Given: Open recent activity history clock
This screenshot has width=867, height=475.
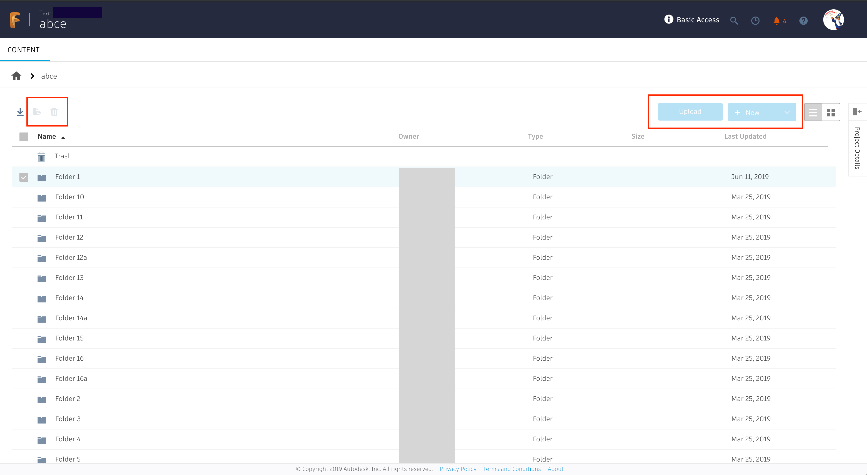Looking at the screenshot, I should coord(755,20).
